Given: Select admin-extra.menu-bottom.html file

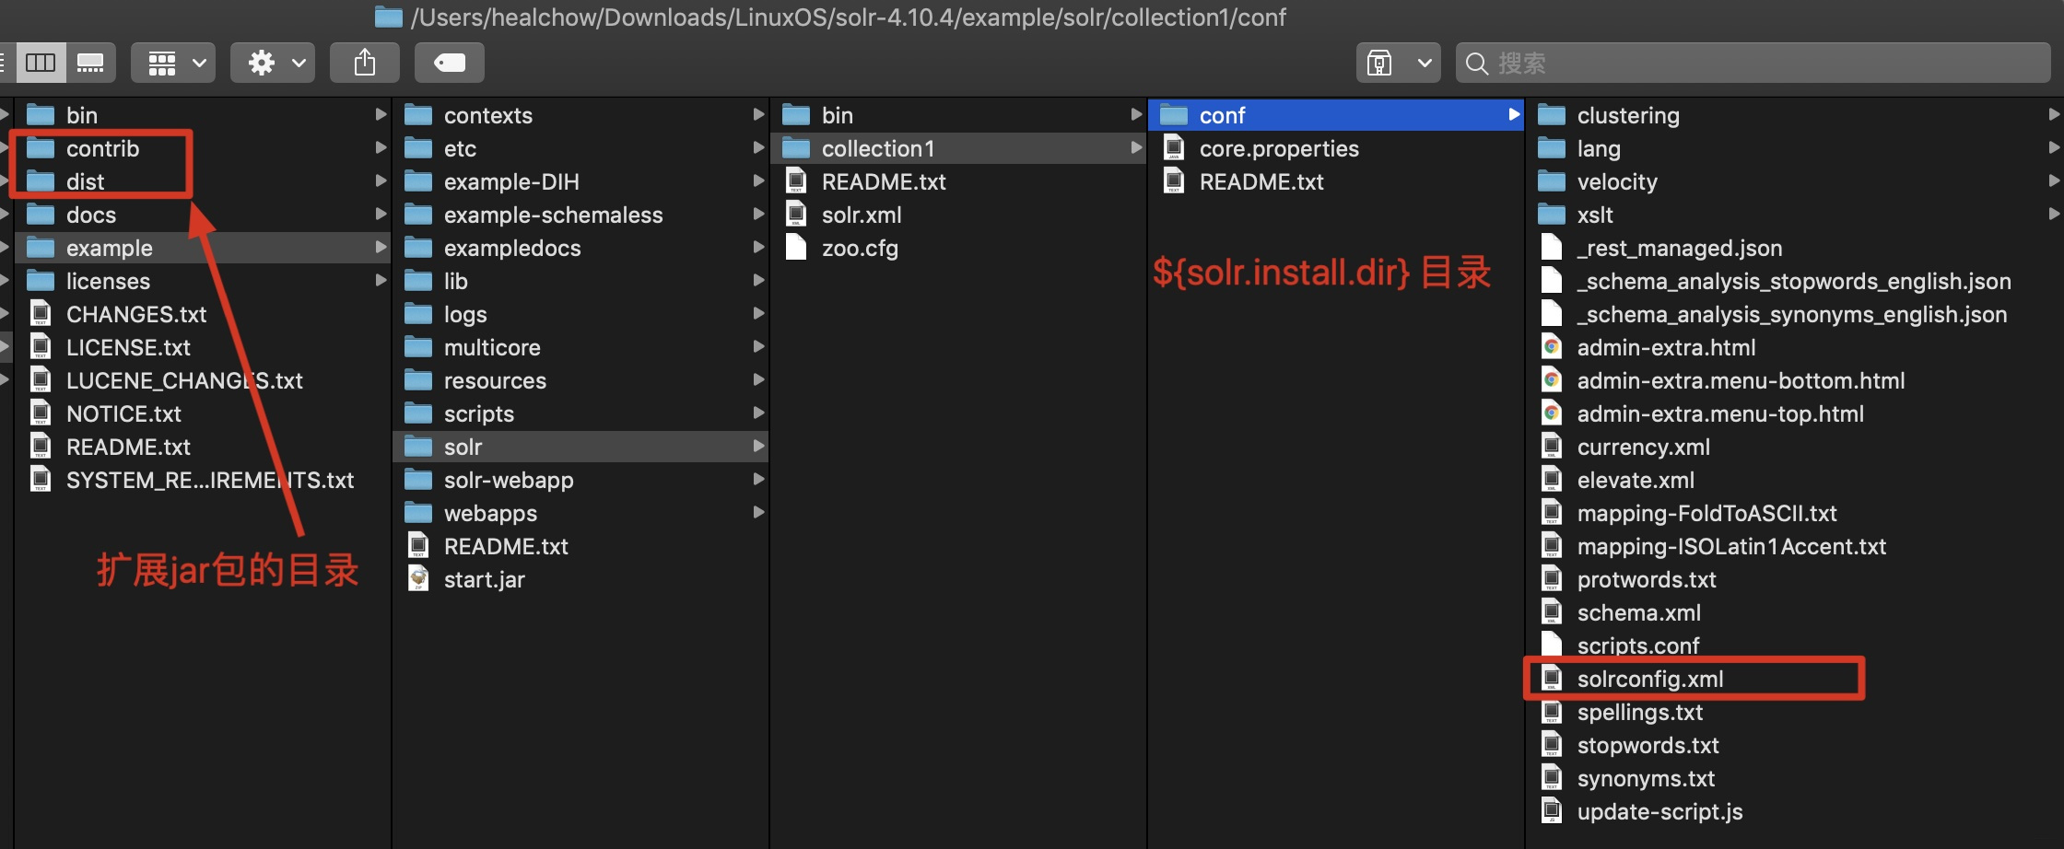Looking at the screenshot, I should [x=1795, y=380].
